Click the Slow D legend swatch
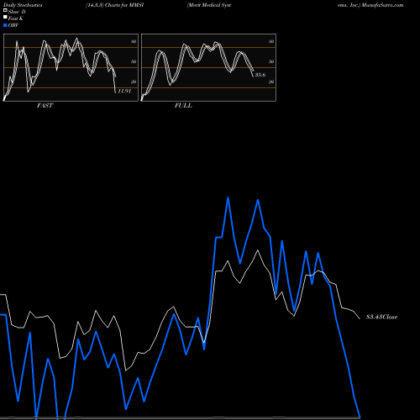The width and height of the screenshot is (420, 420). (x=5, y=10)
